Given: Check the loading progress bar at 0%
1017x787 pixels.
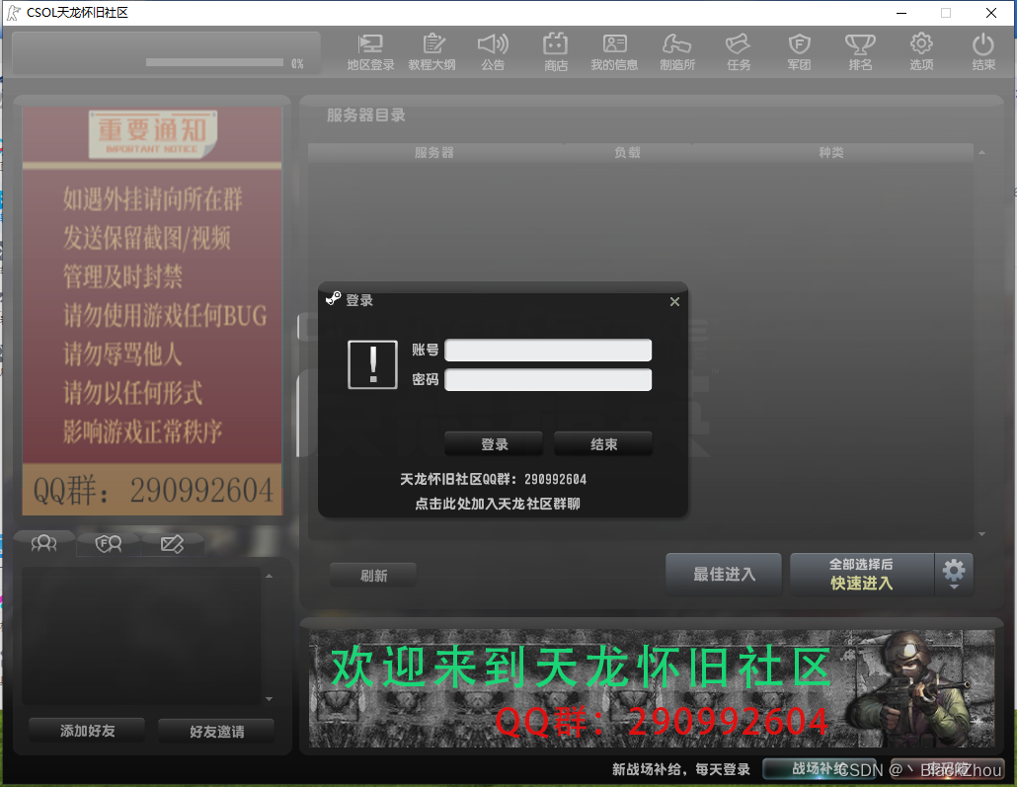Looking at the screenshot, I should (x=214, y=61).
